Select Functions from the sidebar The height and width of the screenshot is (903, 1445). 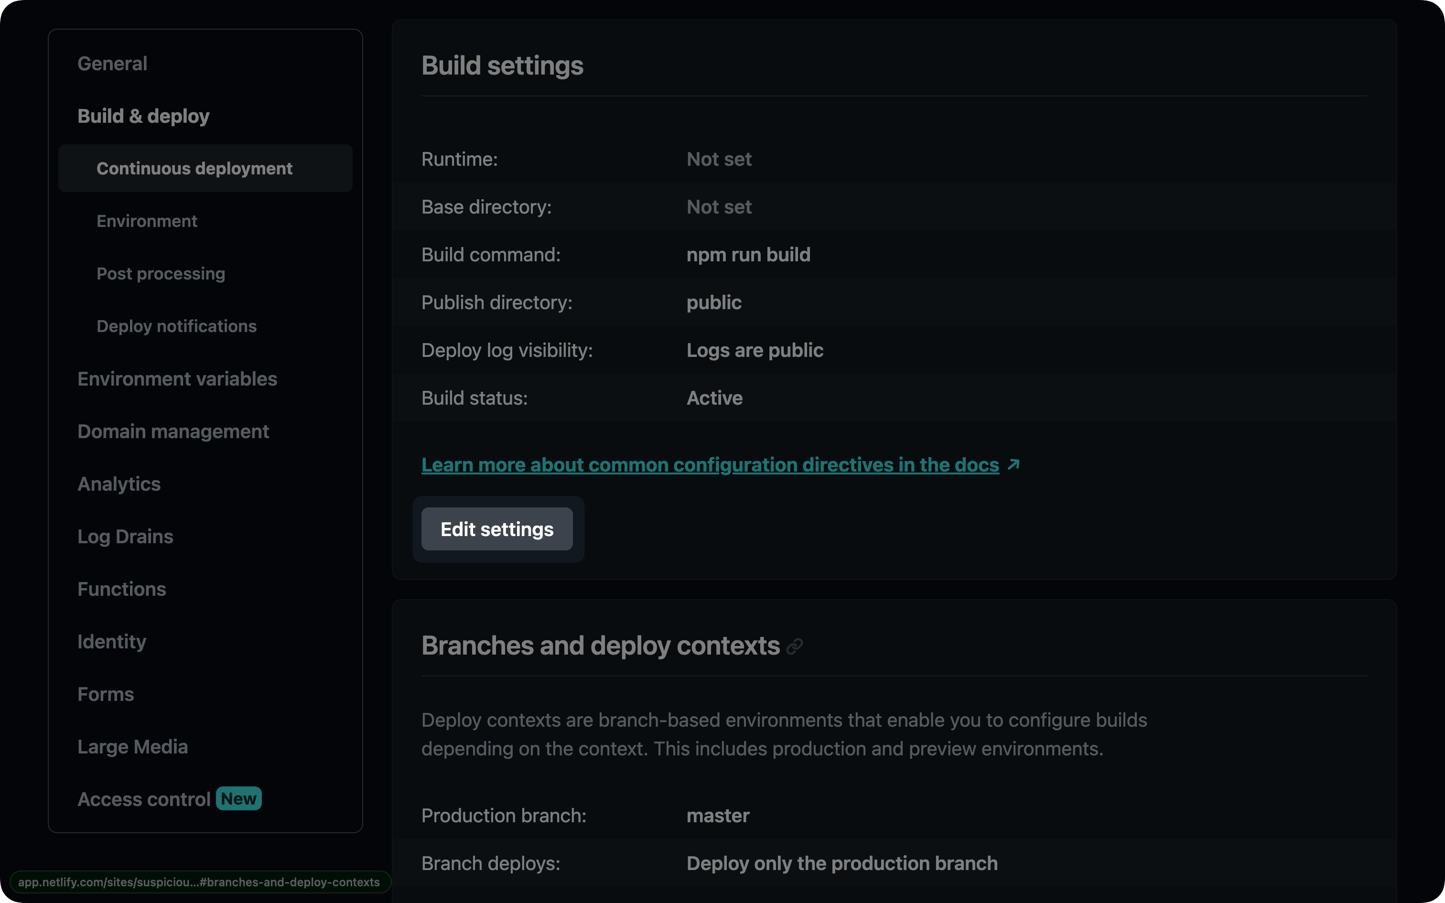(122, 589)
